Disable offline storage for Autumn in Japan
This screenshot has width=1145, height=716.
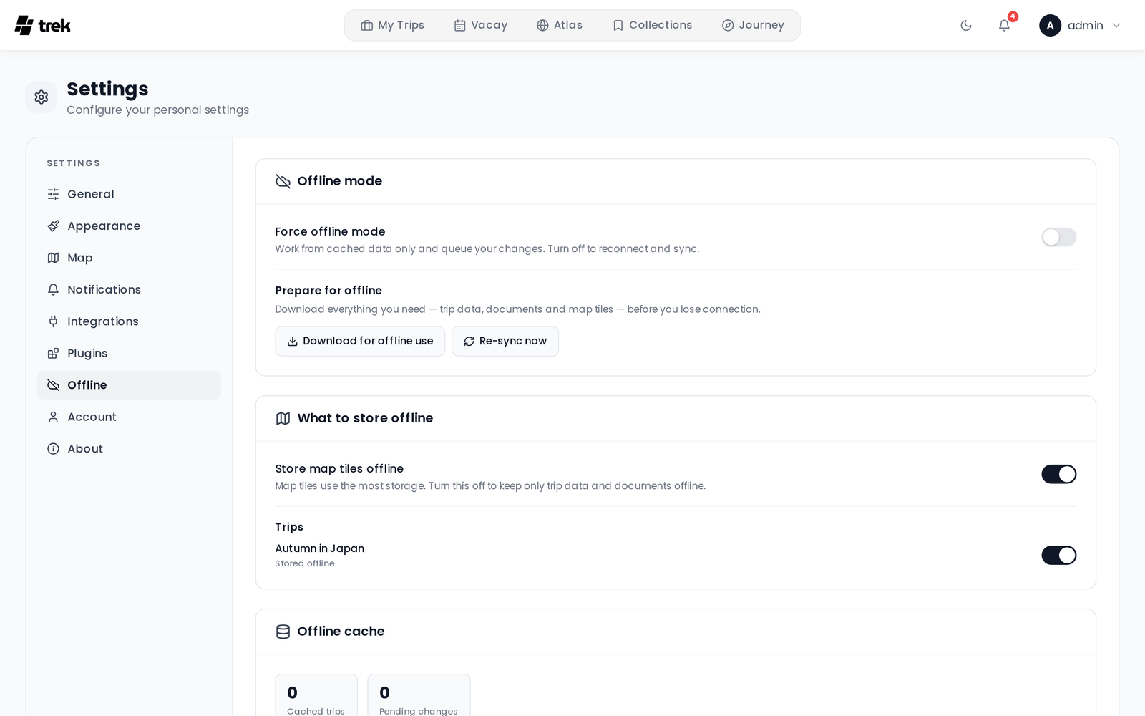click(1058, 555)
